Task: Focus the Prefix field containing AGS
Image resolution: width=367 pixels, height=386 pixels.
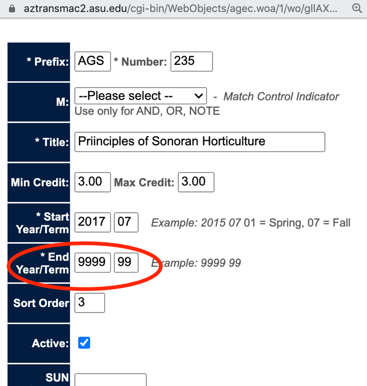Action: [x=92, y=61]
